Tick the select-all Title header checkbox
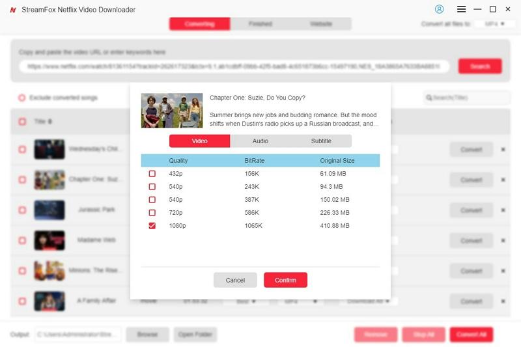The image size is (521, 347). [22, 122]
